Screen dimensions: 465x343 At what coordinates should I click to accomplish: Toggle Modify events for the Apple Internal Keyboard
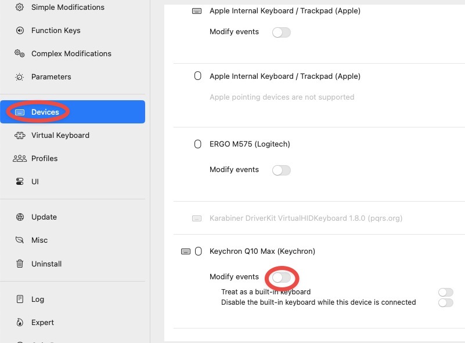click(x=282, y=32)
